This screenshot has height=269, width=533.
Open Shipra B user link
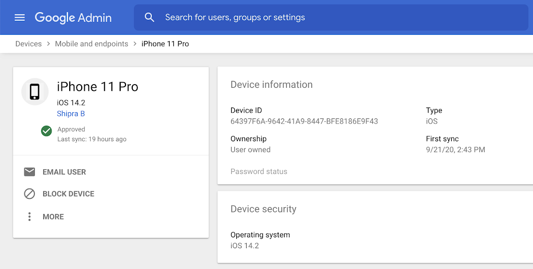71,114
